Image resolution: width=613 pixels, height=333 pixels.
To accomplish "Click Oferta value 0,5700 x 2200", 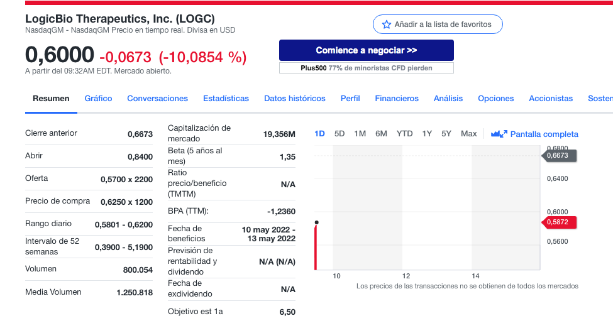I will (x=126, y=180).
